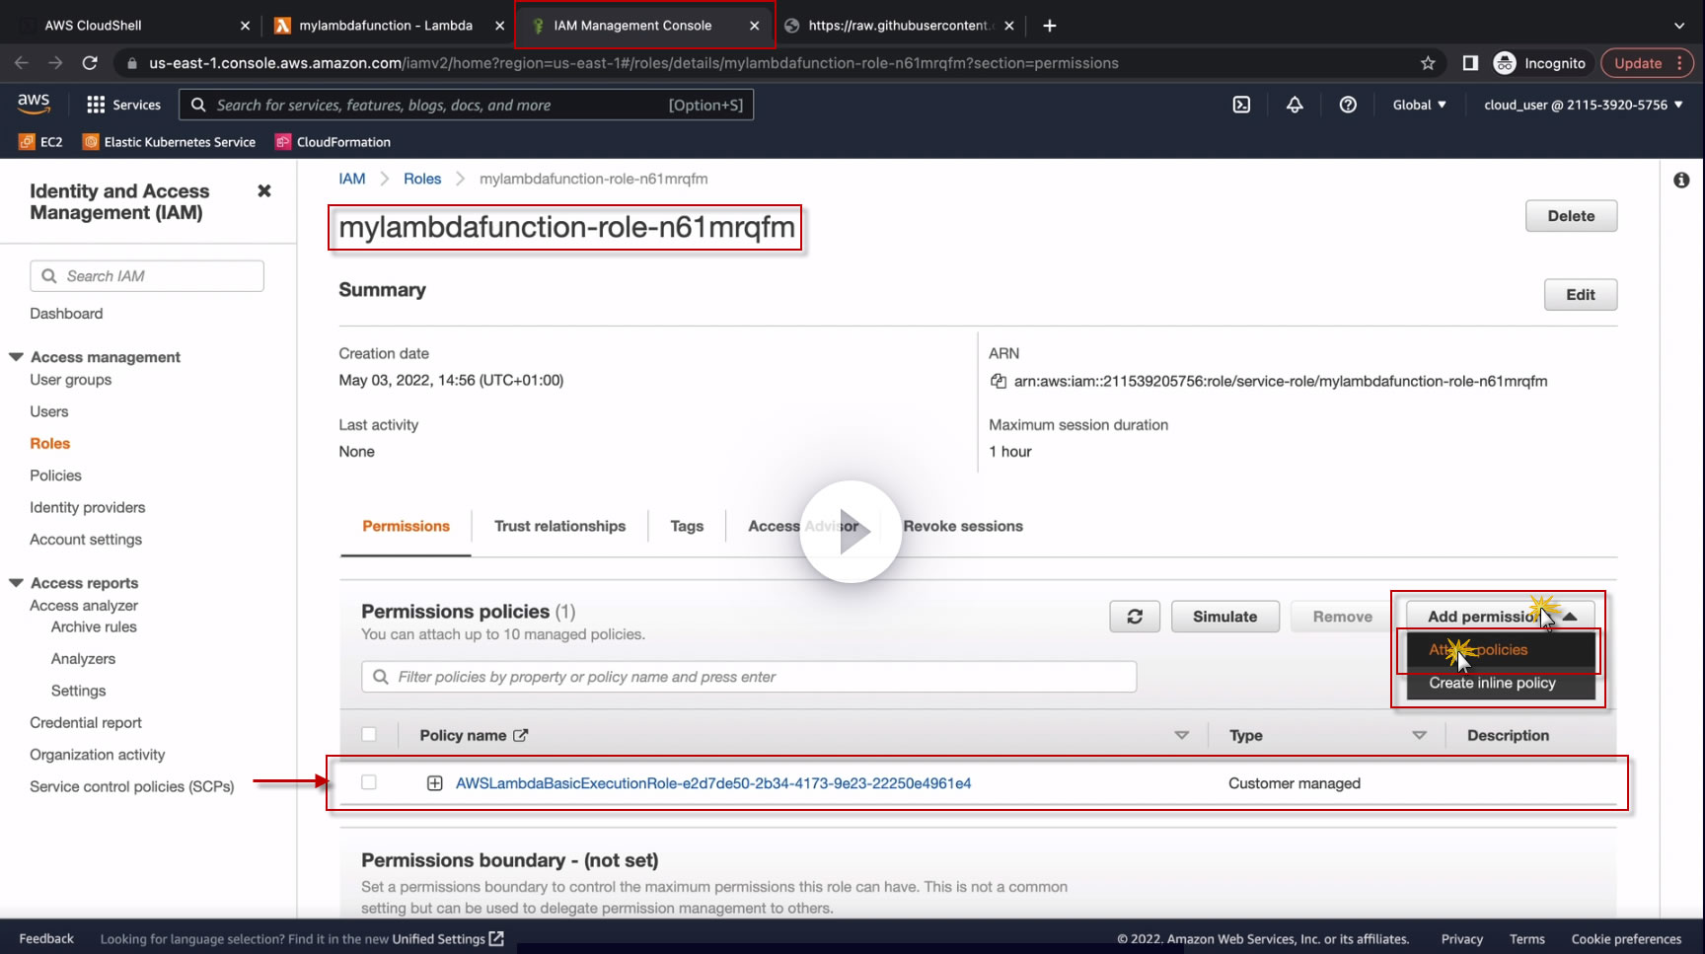
Task: Sort the table by Policy name
Action: point(1181,736)
